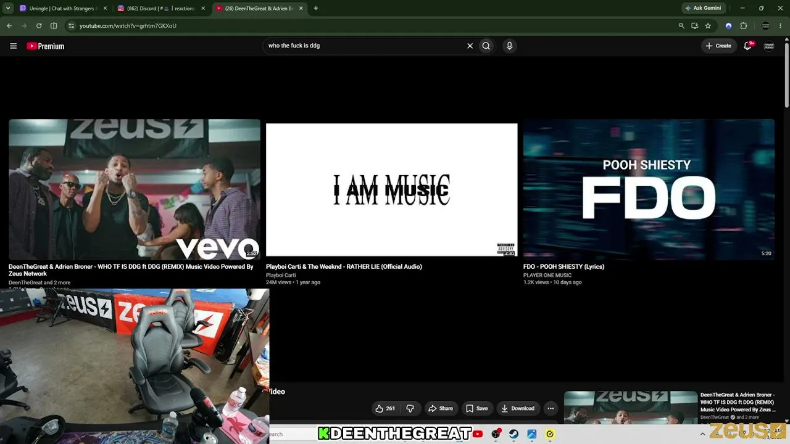Play the Rather Lie I AM MUSIC thumbnail
Screen dimensions: 790x444
point(392,189)
